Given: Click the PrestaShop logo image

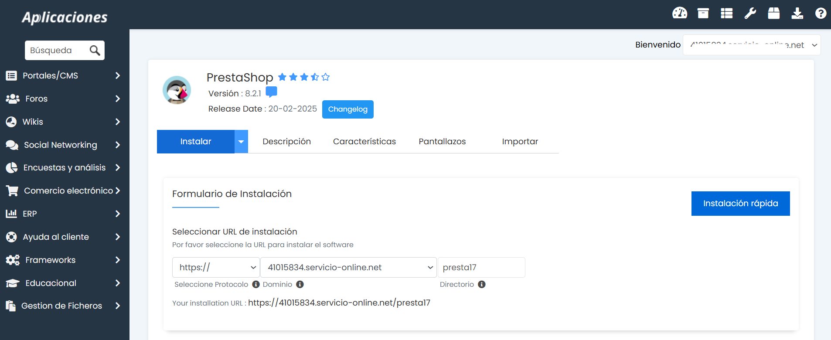Looking at the screenshot, I should [177, 90].
